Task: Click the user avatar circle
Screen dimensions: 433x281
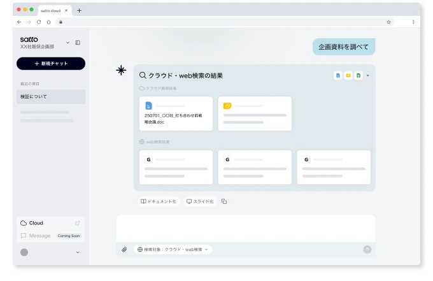Action: click(24, 252)
